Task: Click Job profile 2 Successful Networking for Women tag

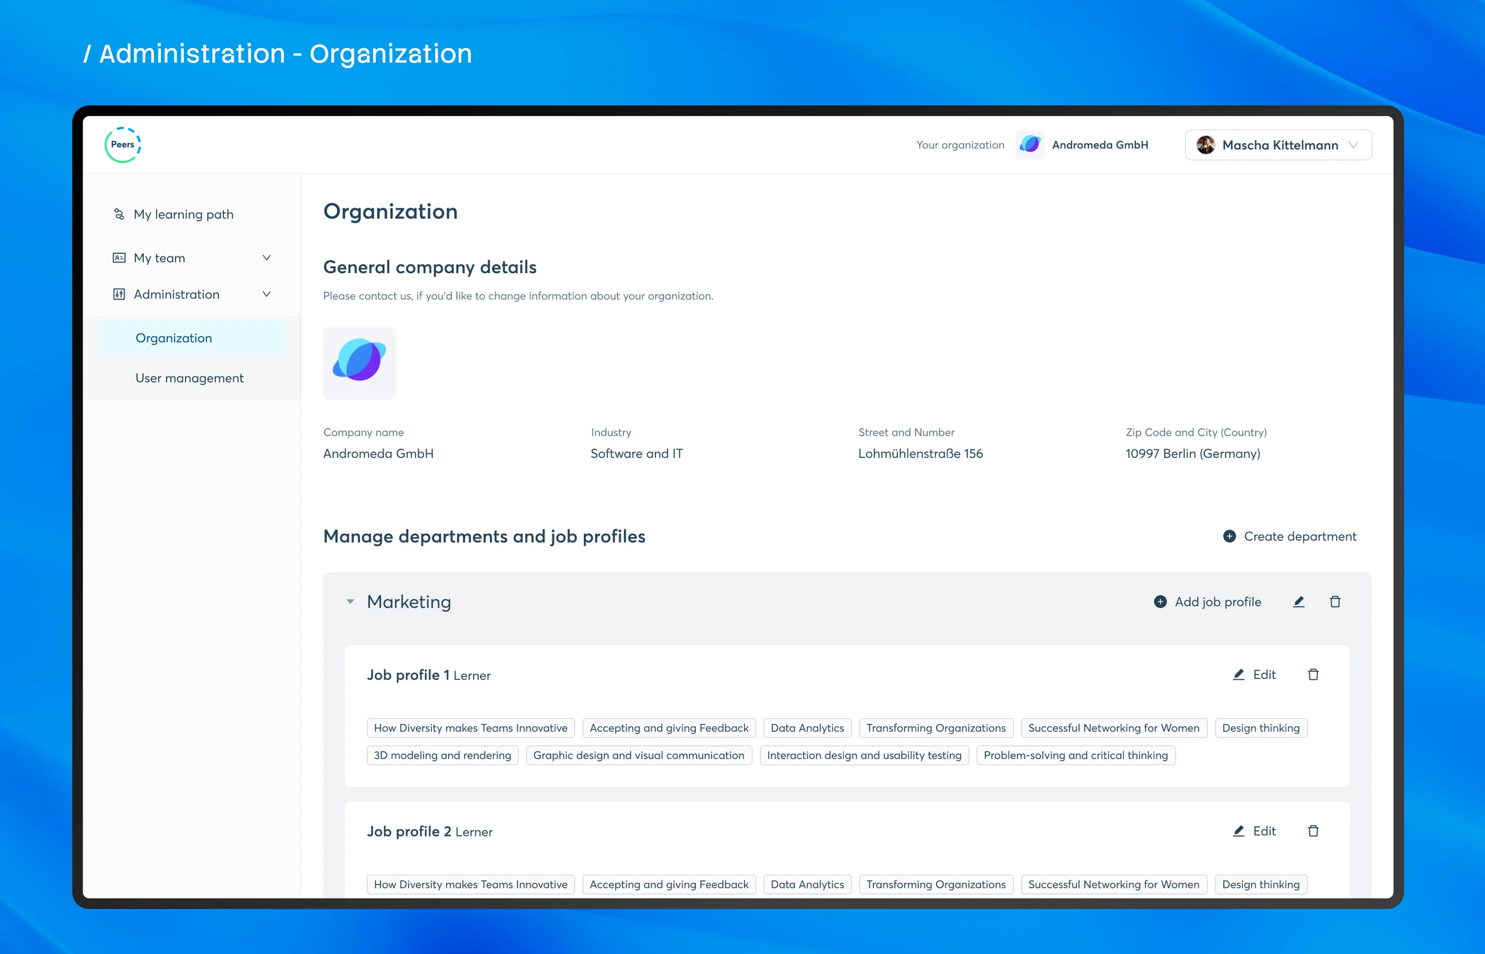Action: click(1114, 885)
